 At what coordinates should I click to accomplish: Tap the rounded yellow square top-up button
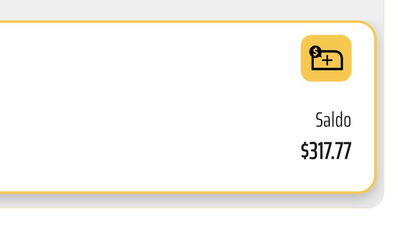tap(326, 58)
